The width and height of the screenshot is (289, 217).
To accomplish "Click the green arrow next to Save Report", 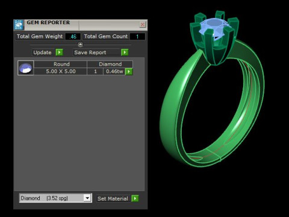I will pyautogui.click(x=125, y=52).
